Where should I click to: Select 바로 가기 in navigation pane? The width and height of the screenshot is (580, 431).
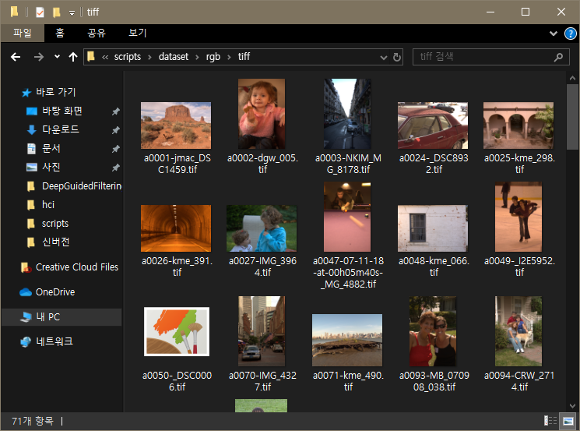[x=55, y=92]
